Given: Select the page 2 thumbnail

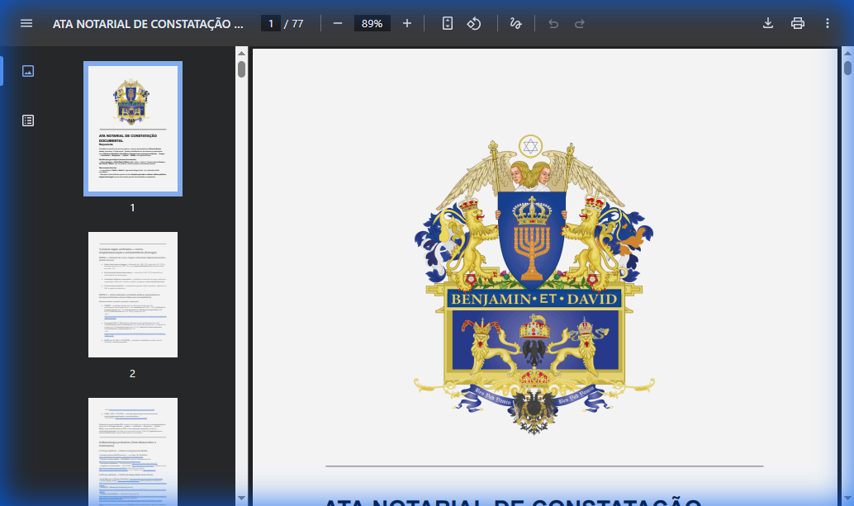Looking at the screenshot, I should coord(132,294).
